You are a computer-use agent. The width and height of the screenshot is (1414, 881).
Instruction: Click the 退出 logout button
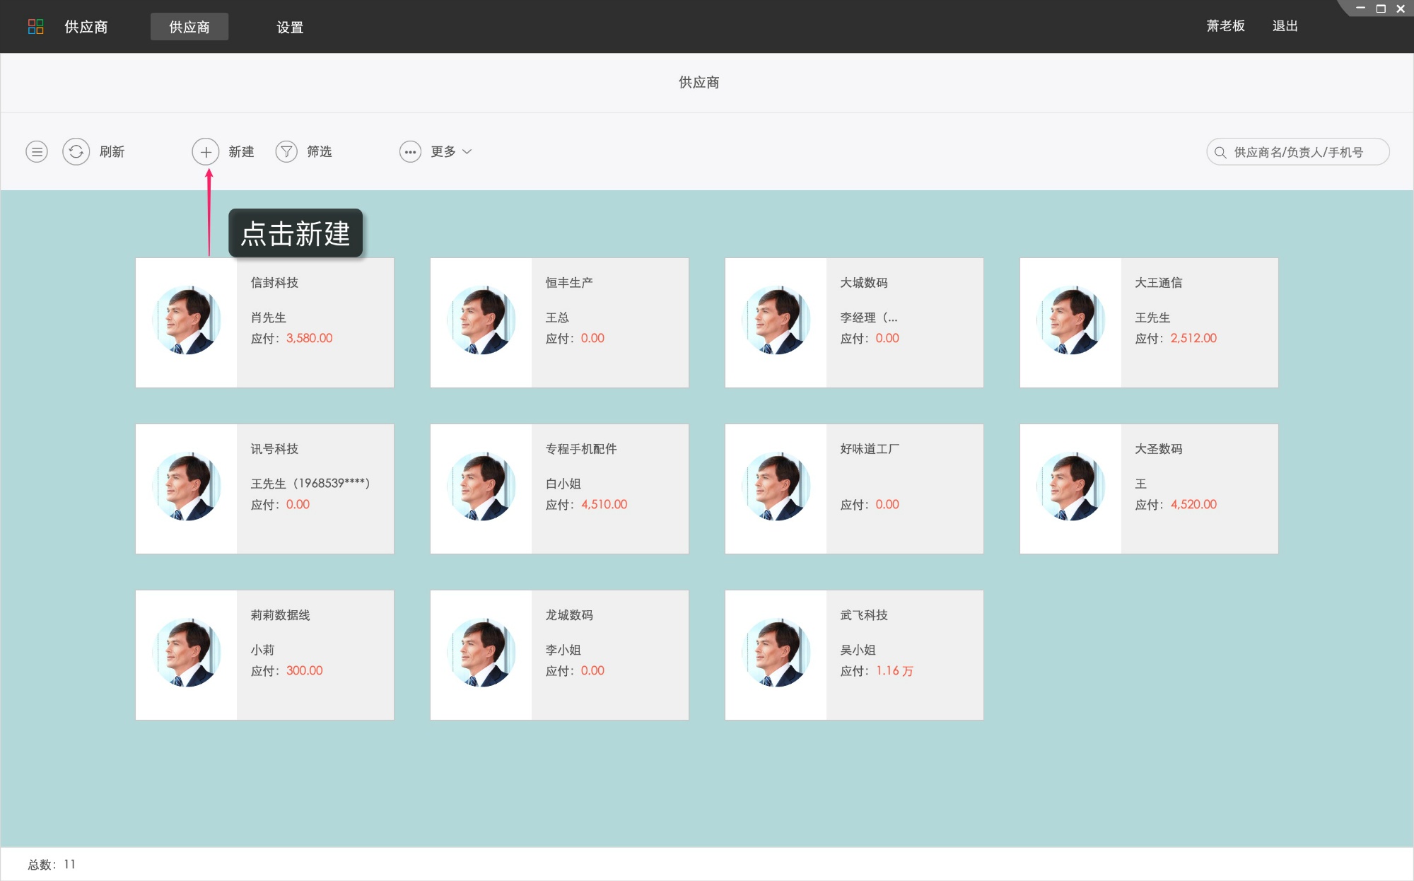point(1285,26)
